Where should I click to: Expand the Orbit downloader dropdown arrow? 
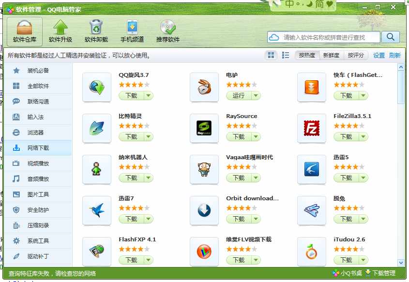(256, 219)
